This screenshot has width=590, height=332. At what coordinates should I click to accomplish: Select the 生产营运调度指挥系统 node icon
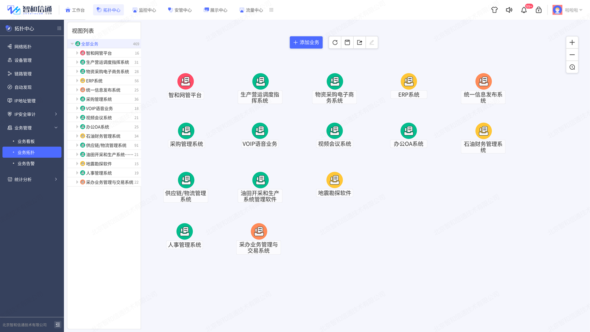point(260,81)
